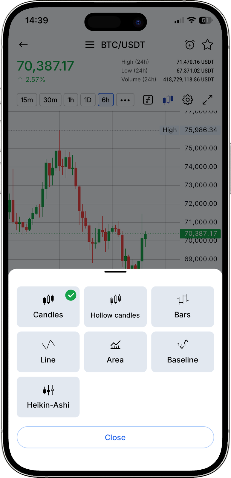This screenshot has height=478, width=231.
Task: Open the indicators function icon
Action: [x=148, y=100]
